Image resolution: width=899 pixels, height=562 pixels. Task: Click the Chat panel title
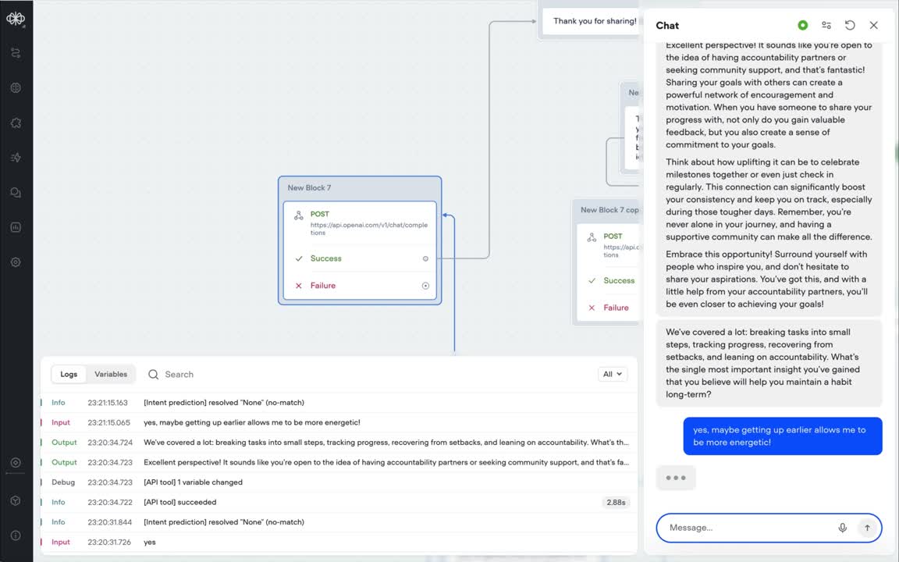point(666,26)
